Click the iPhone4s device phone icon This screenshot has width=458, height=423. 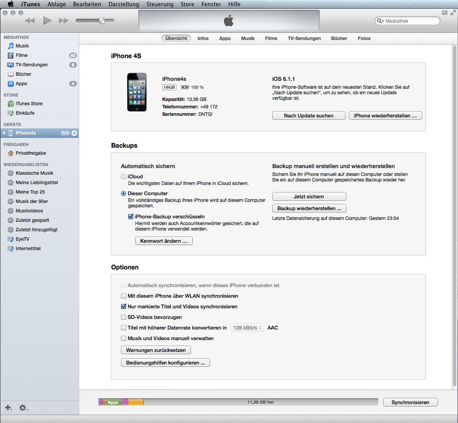coord(11,133)
